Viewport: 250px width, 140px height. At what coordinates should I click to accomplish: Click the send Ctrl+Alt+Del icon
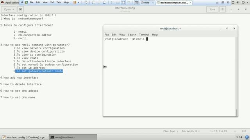tap(86, 2)
